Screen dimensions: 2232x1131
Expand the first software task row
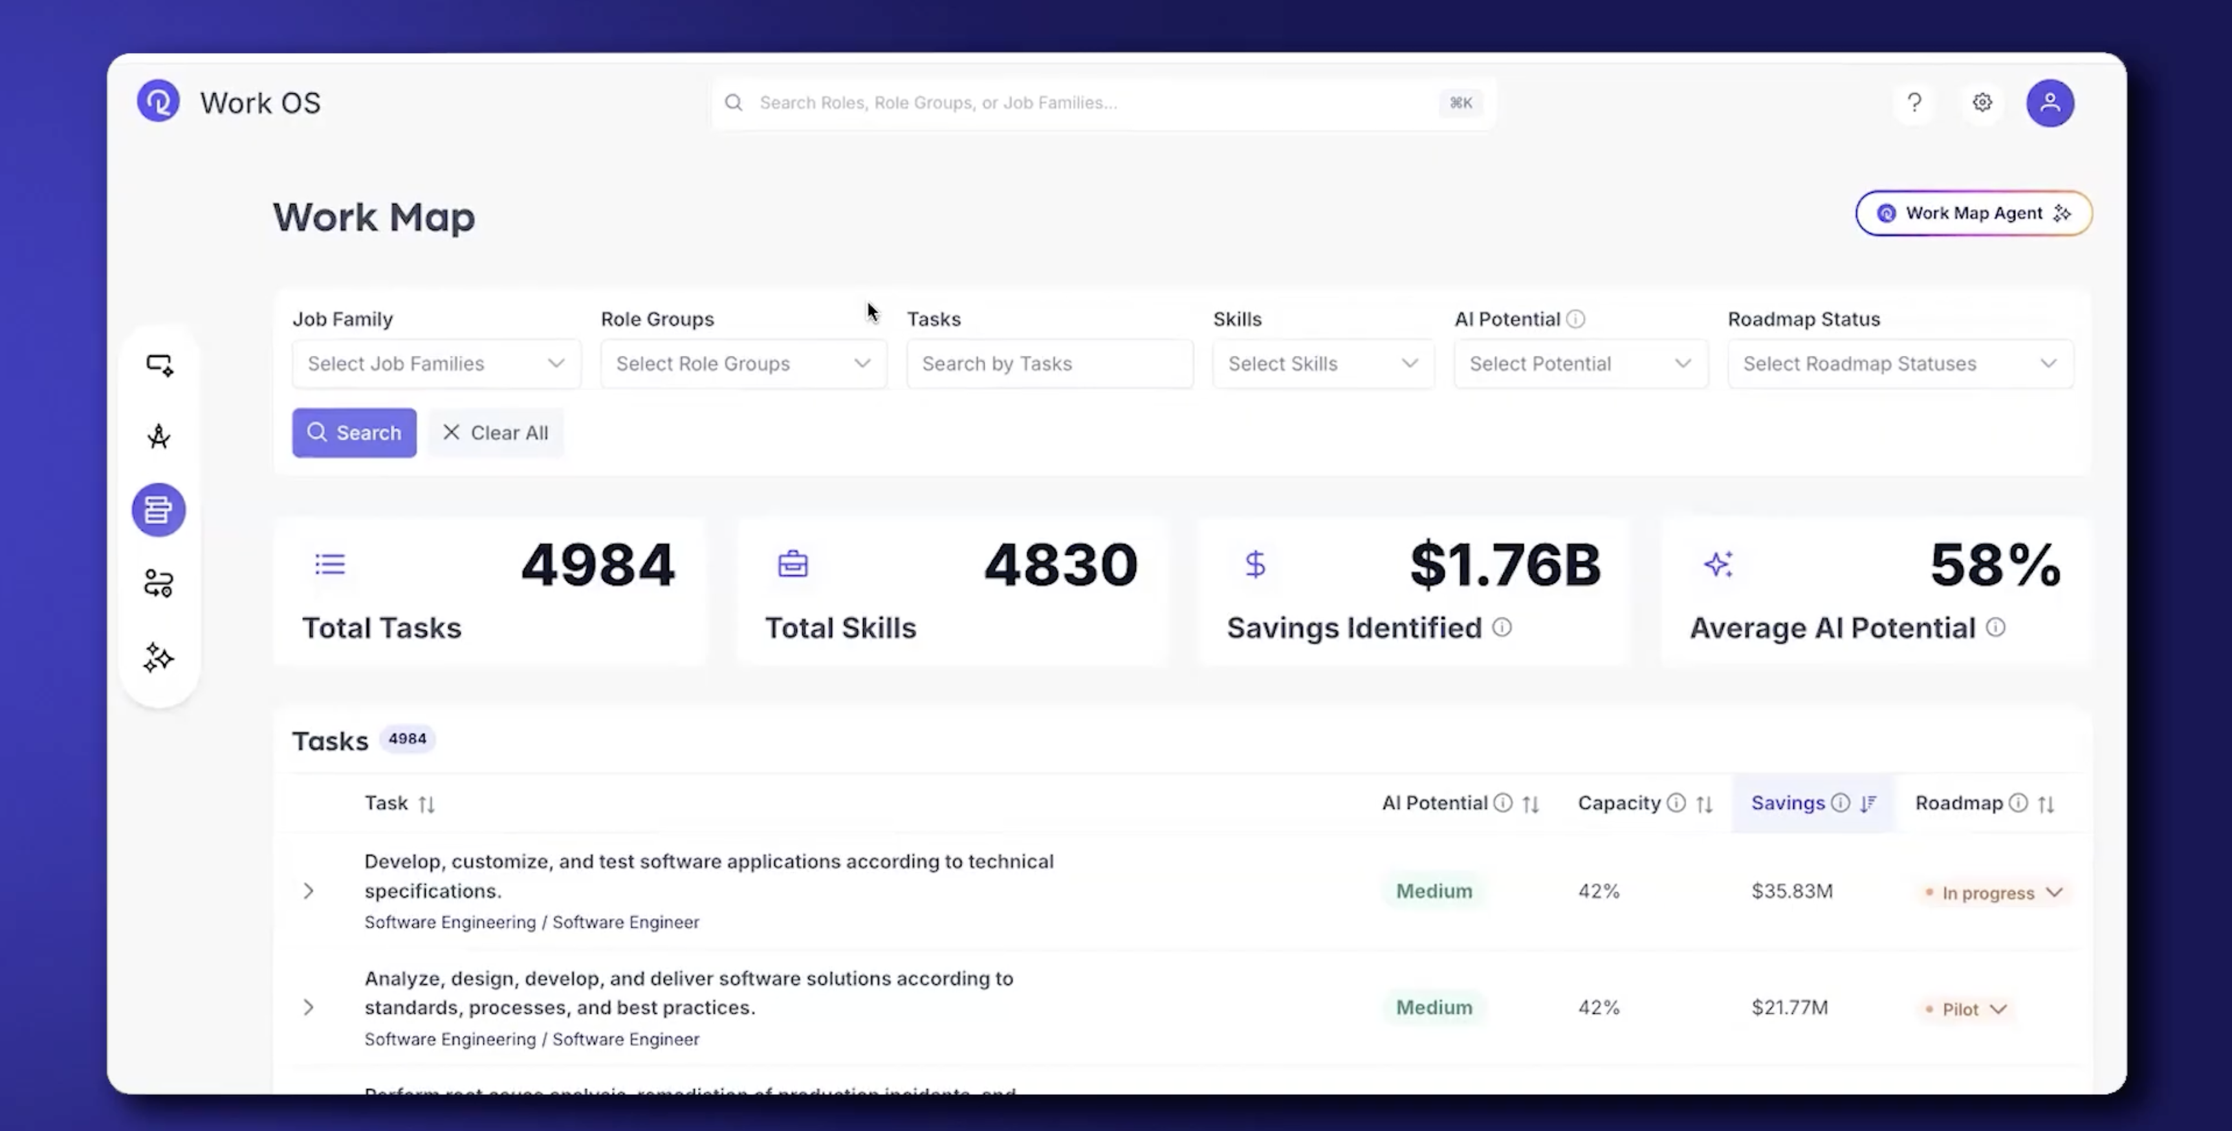309,891
